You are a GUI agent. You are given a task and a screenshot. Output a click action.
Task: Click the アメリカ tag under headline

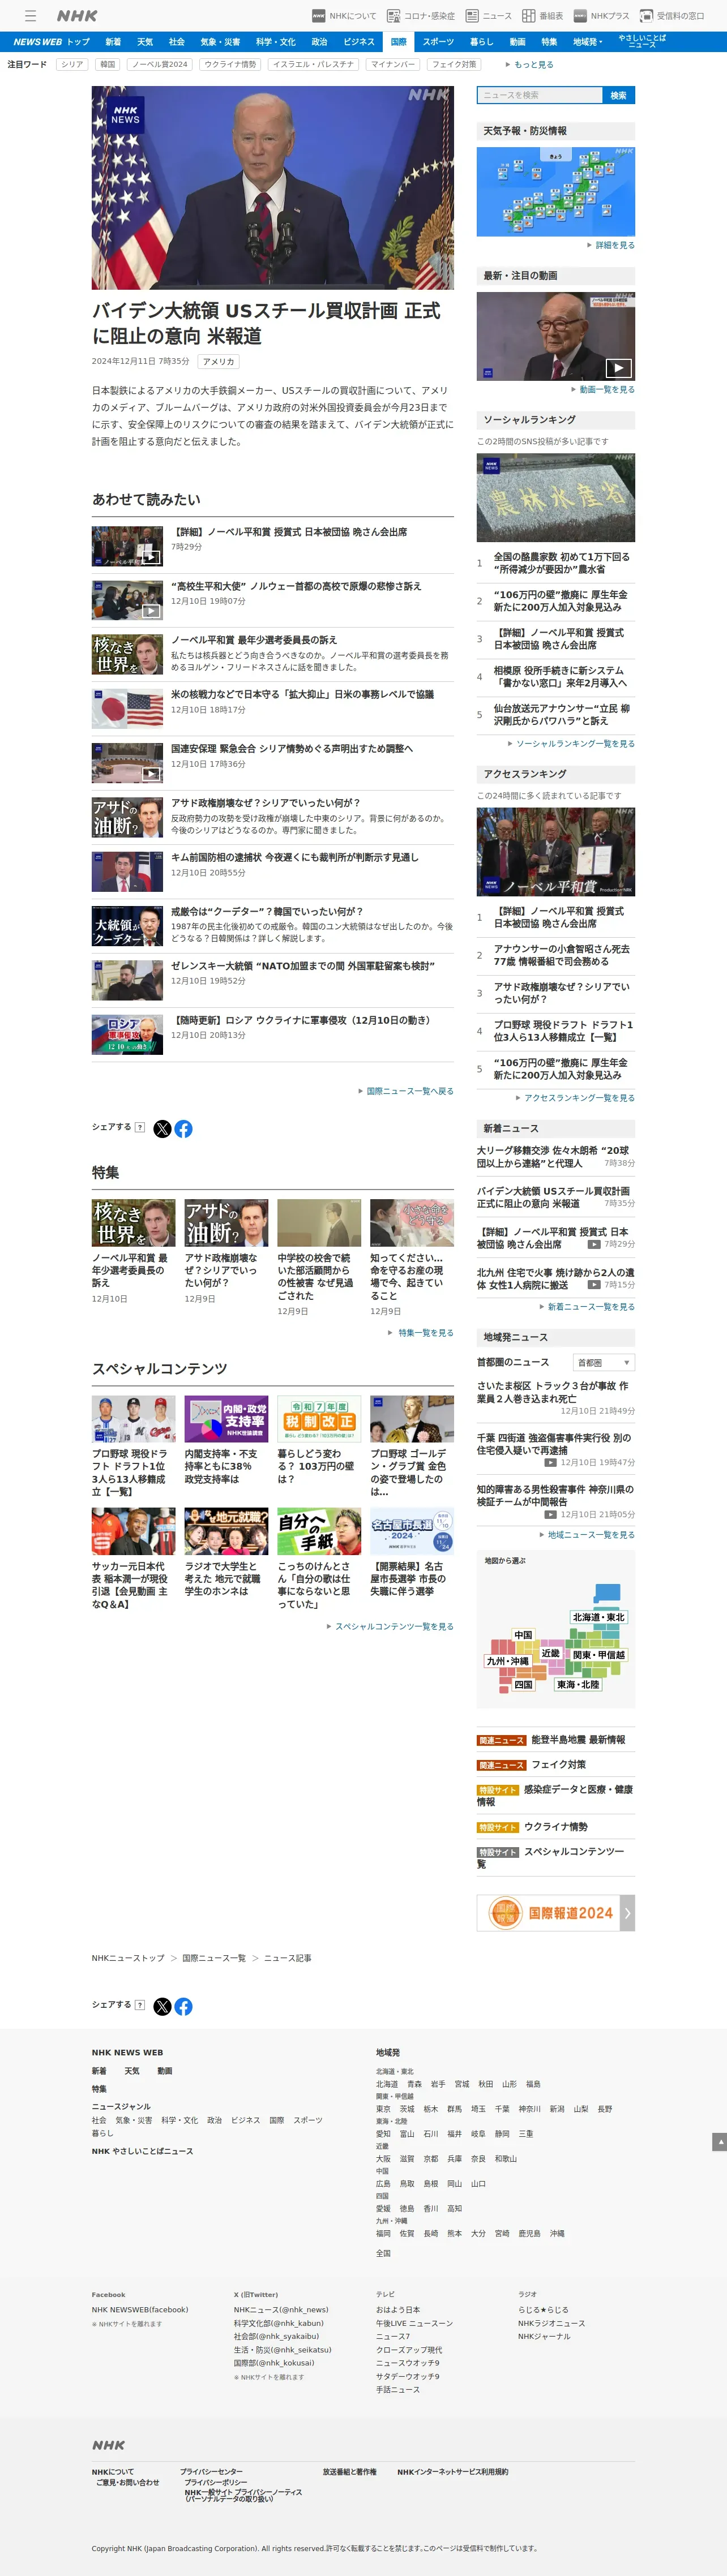click(218, 362)
